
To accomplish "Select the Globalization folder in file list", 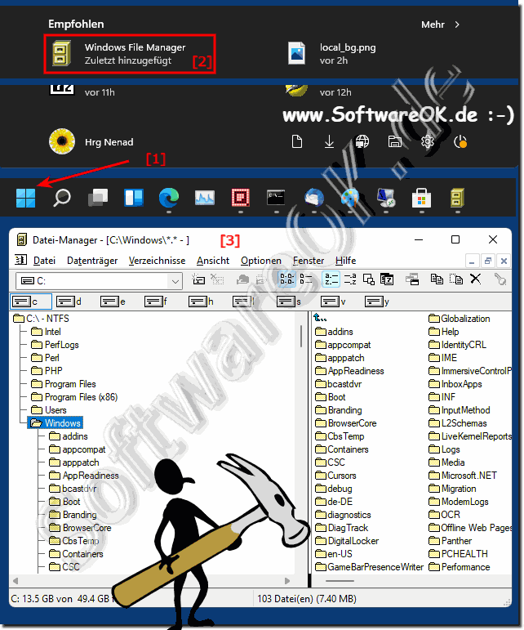I will pyautogui.click(x=460, y=319).
